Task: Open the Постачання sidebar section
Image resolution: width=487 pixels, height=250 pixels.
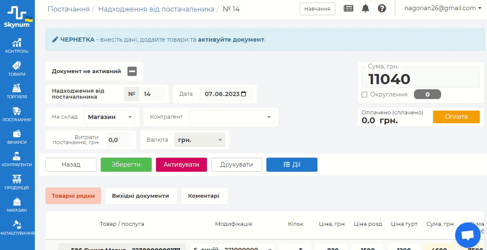Action: [x=17, y=114]
